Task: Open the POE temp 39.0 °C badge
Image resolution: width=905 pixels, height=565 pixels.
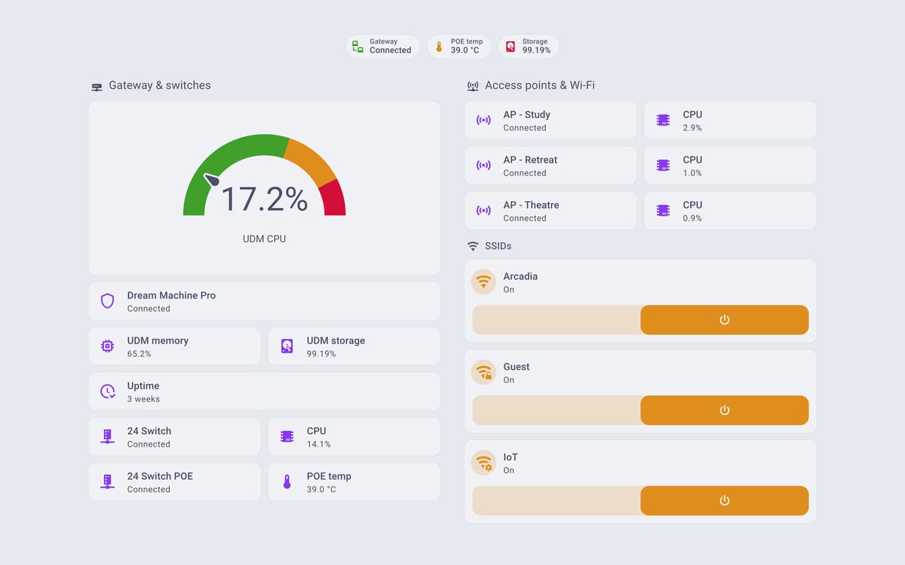Action: [x=459, y=47]
